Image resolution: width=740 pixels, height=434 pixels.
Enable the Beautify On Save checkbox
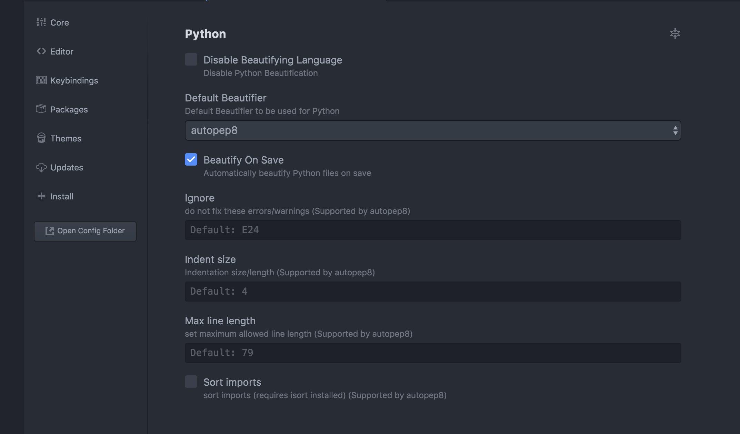(191, 160)
